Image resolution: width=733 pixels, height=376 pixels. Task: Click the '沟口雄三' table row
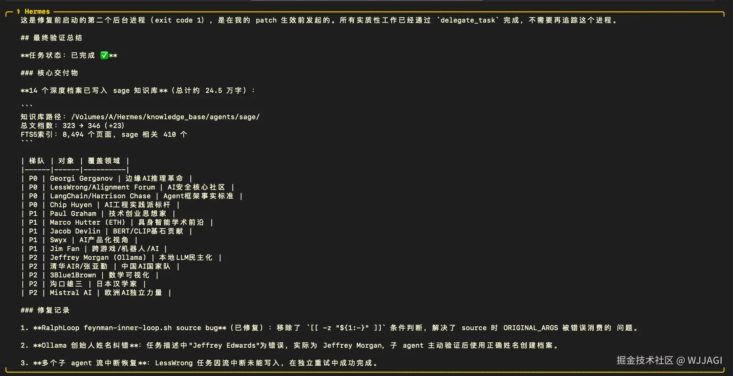coord(83,284)
